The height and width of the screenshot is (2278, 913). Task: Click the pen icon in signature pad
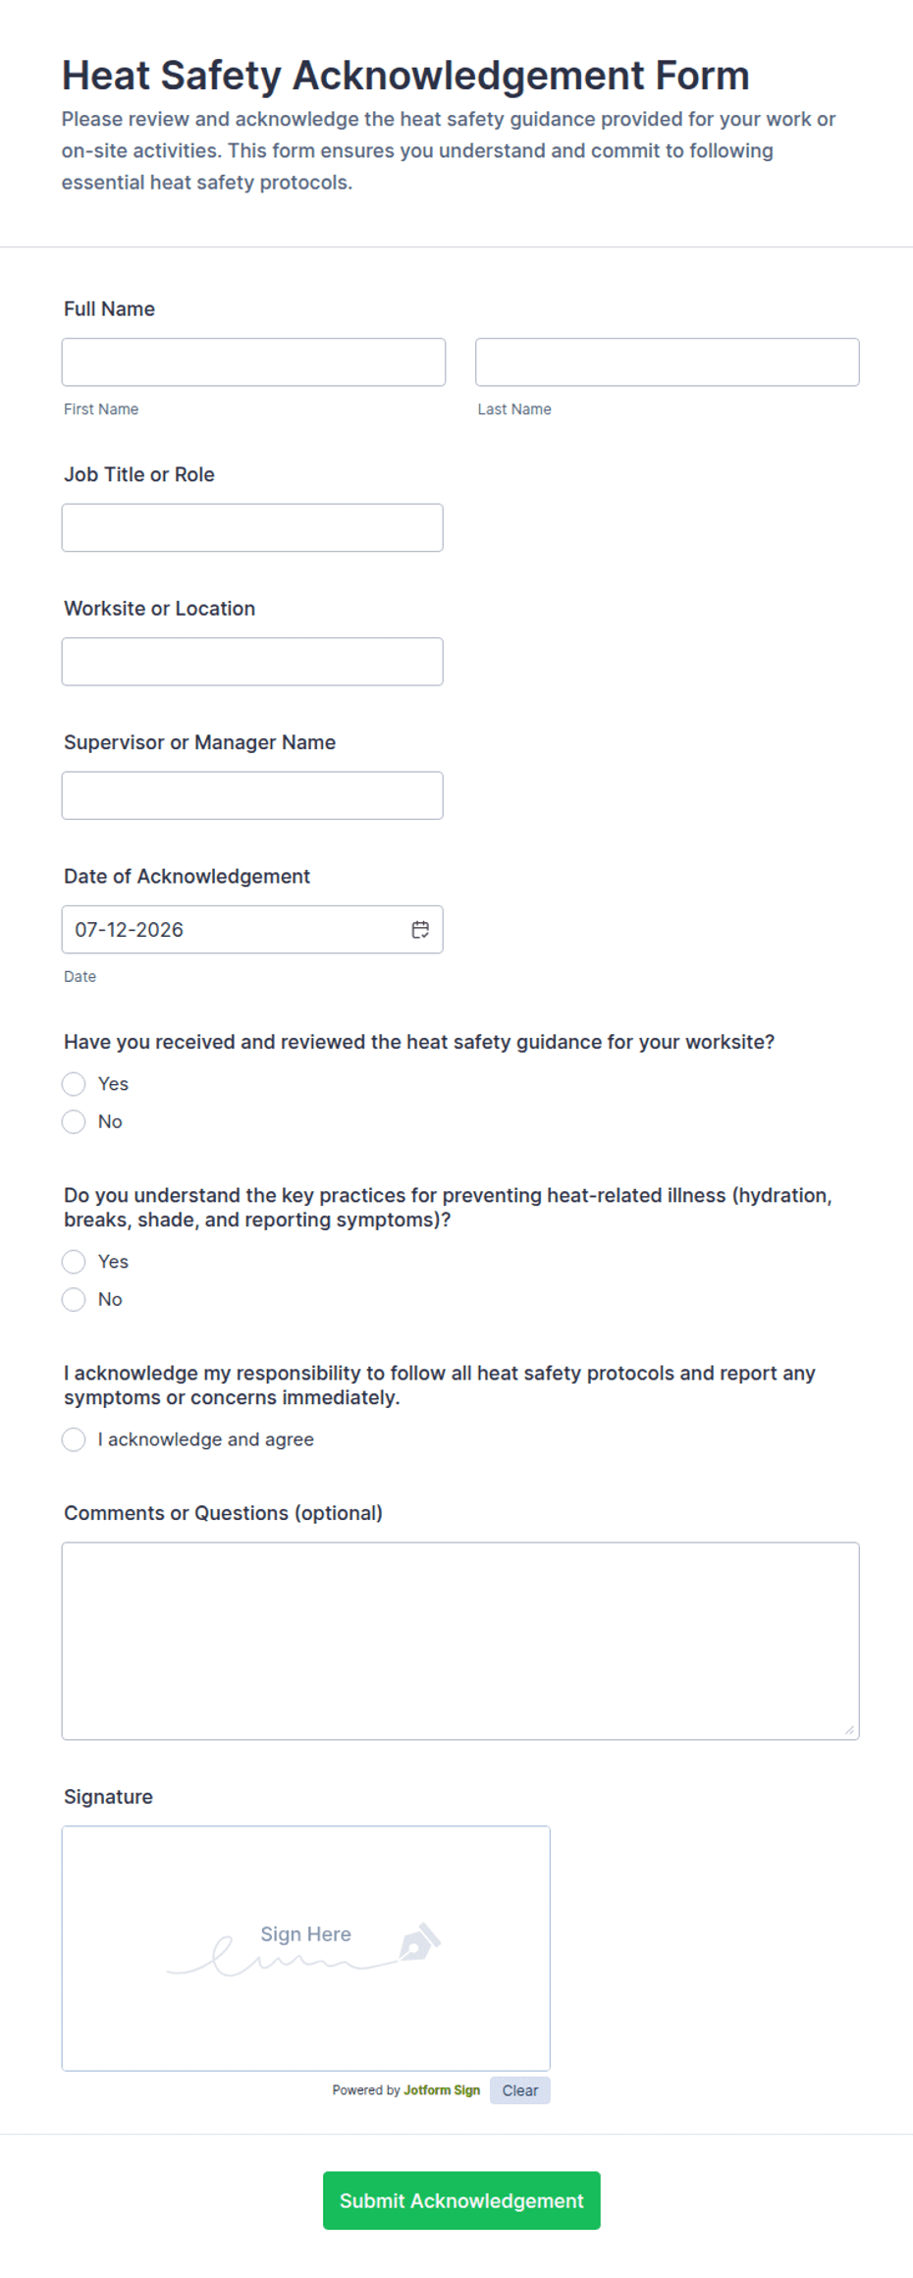point(420,1941)
